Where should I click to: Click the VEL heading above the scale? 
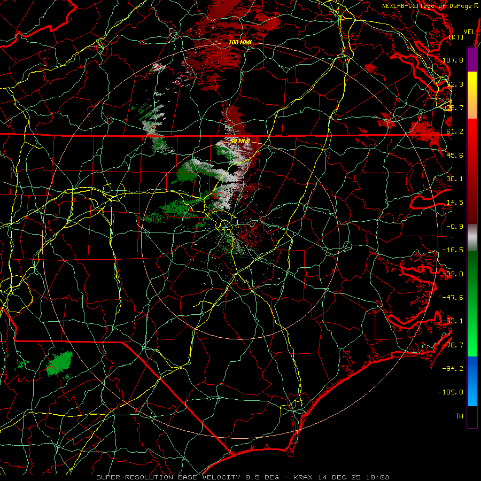click(470, 32)
